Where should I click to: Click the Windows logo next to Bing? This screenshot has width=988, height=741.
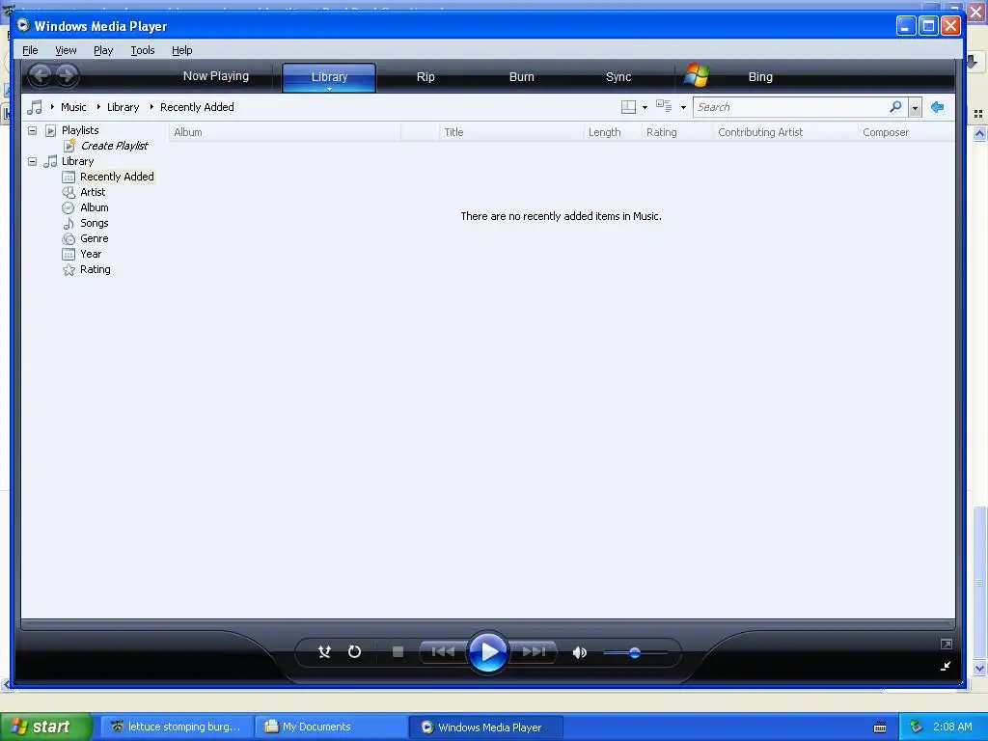tap(697, 75)
